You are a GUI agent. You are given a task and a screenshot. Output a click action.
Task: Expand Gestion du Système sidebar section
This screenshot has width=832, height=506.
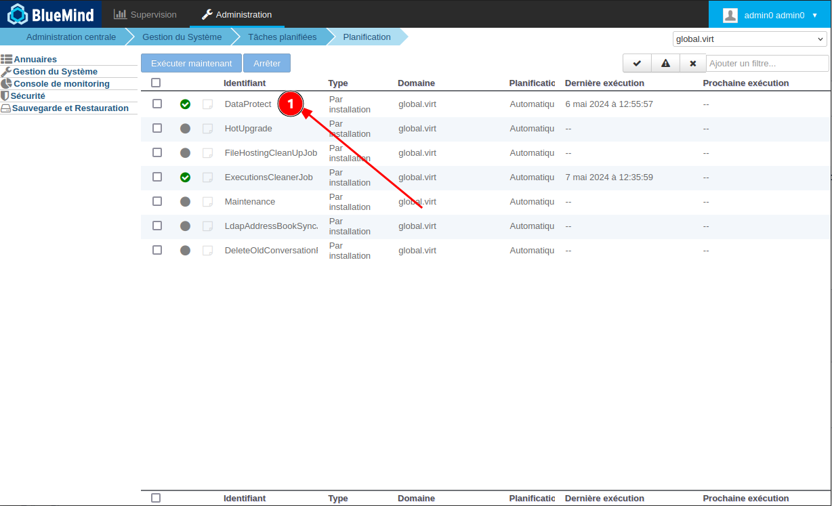click(55, 72)
